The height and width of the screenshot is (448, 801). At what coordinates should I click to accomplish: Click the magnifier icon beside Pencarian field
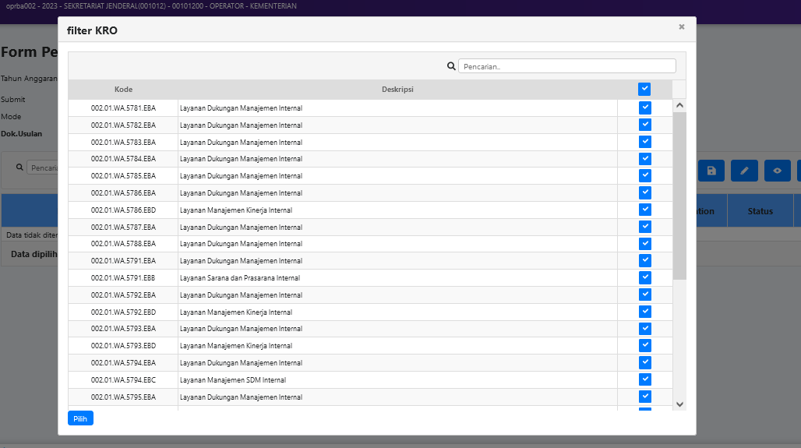point(451,66)
